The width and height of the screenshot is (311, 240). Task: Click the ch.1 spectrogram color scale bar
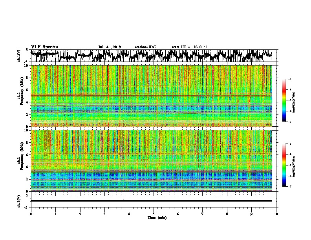pyautogui.click(x=284, y=100)
